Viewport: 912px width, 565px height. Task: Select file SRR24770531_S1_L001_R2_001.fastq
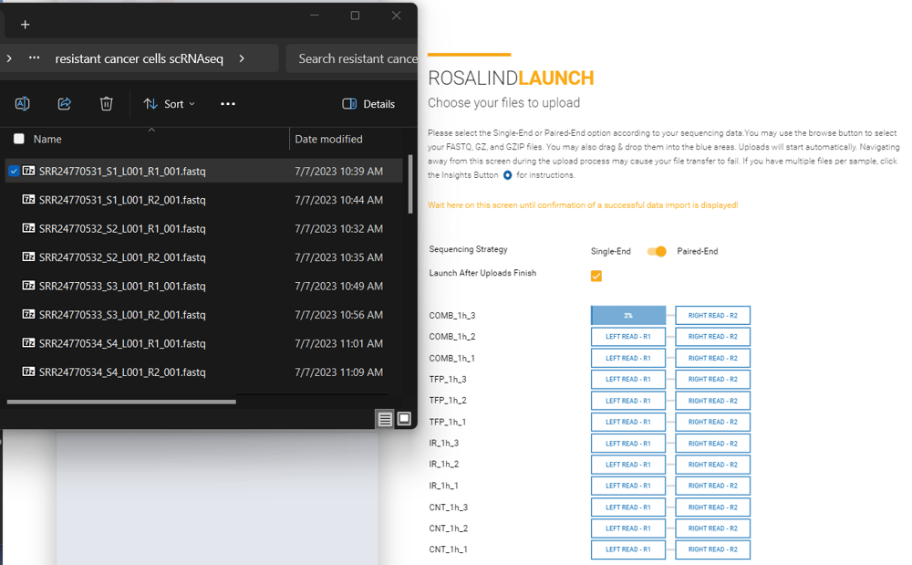[x=203, y=200]
